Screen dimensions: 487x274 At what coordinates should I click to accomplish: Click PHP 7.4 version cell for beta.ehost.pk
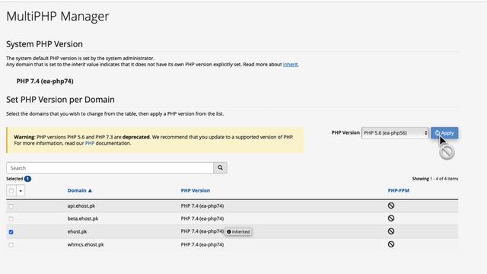[202, 218]
